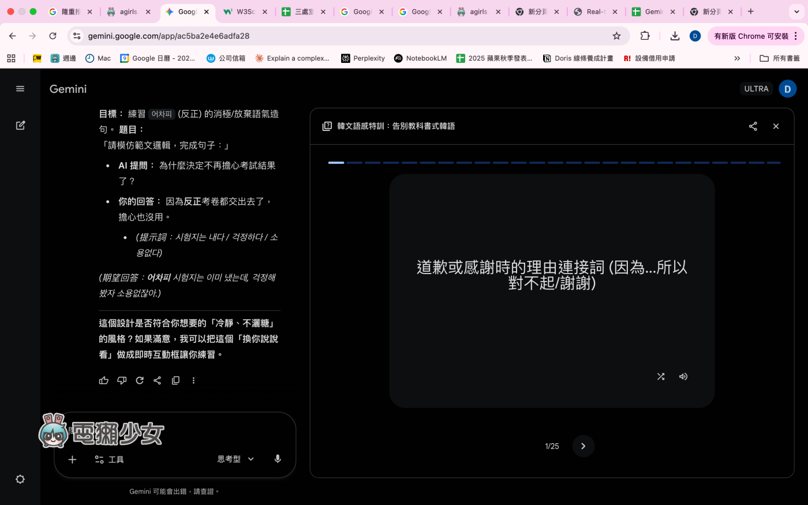Activate microphone voice input
Image resolution: width=808 pixels, height=505 pixels.
pos(278,459)
